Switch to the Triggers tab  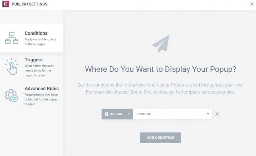[33, 60]
